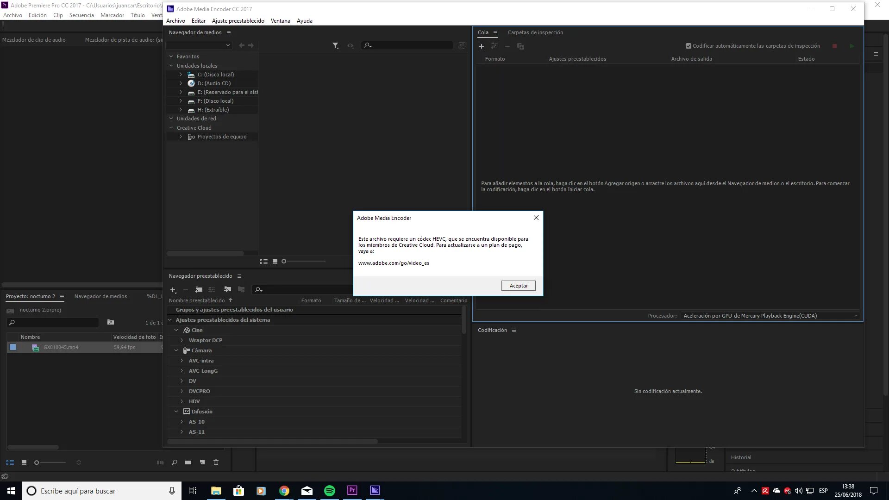Click the Add to queue icon
The width and height of the screenshot is (889, 500).
(x=482, y=46)
